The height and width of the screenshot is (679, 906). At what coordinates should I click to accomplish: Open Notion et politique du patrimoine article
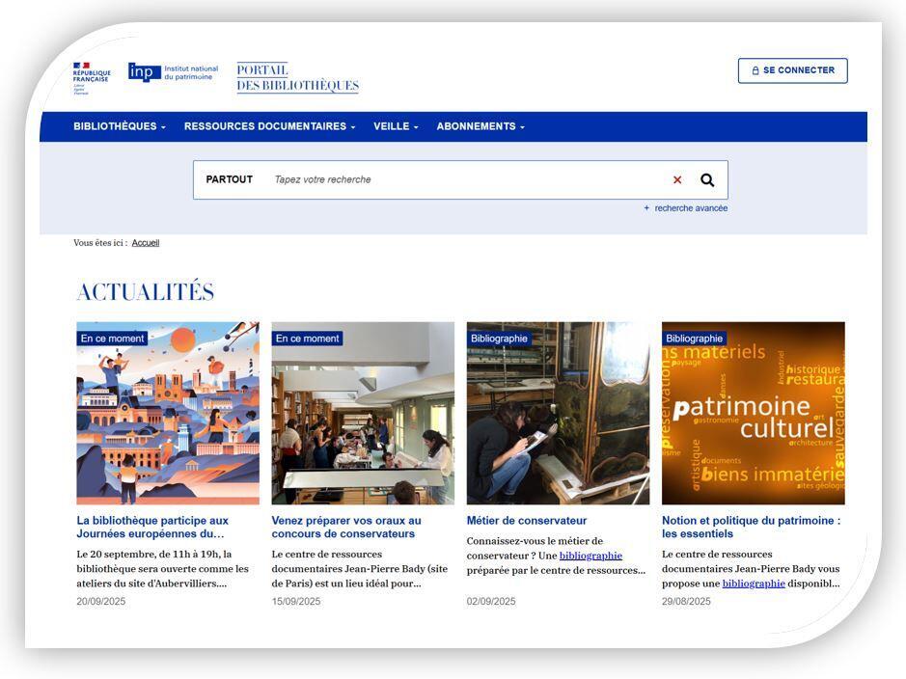coord(751,527)
